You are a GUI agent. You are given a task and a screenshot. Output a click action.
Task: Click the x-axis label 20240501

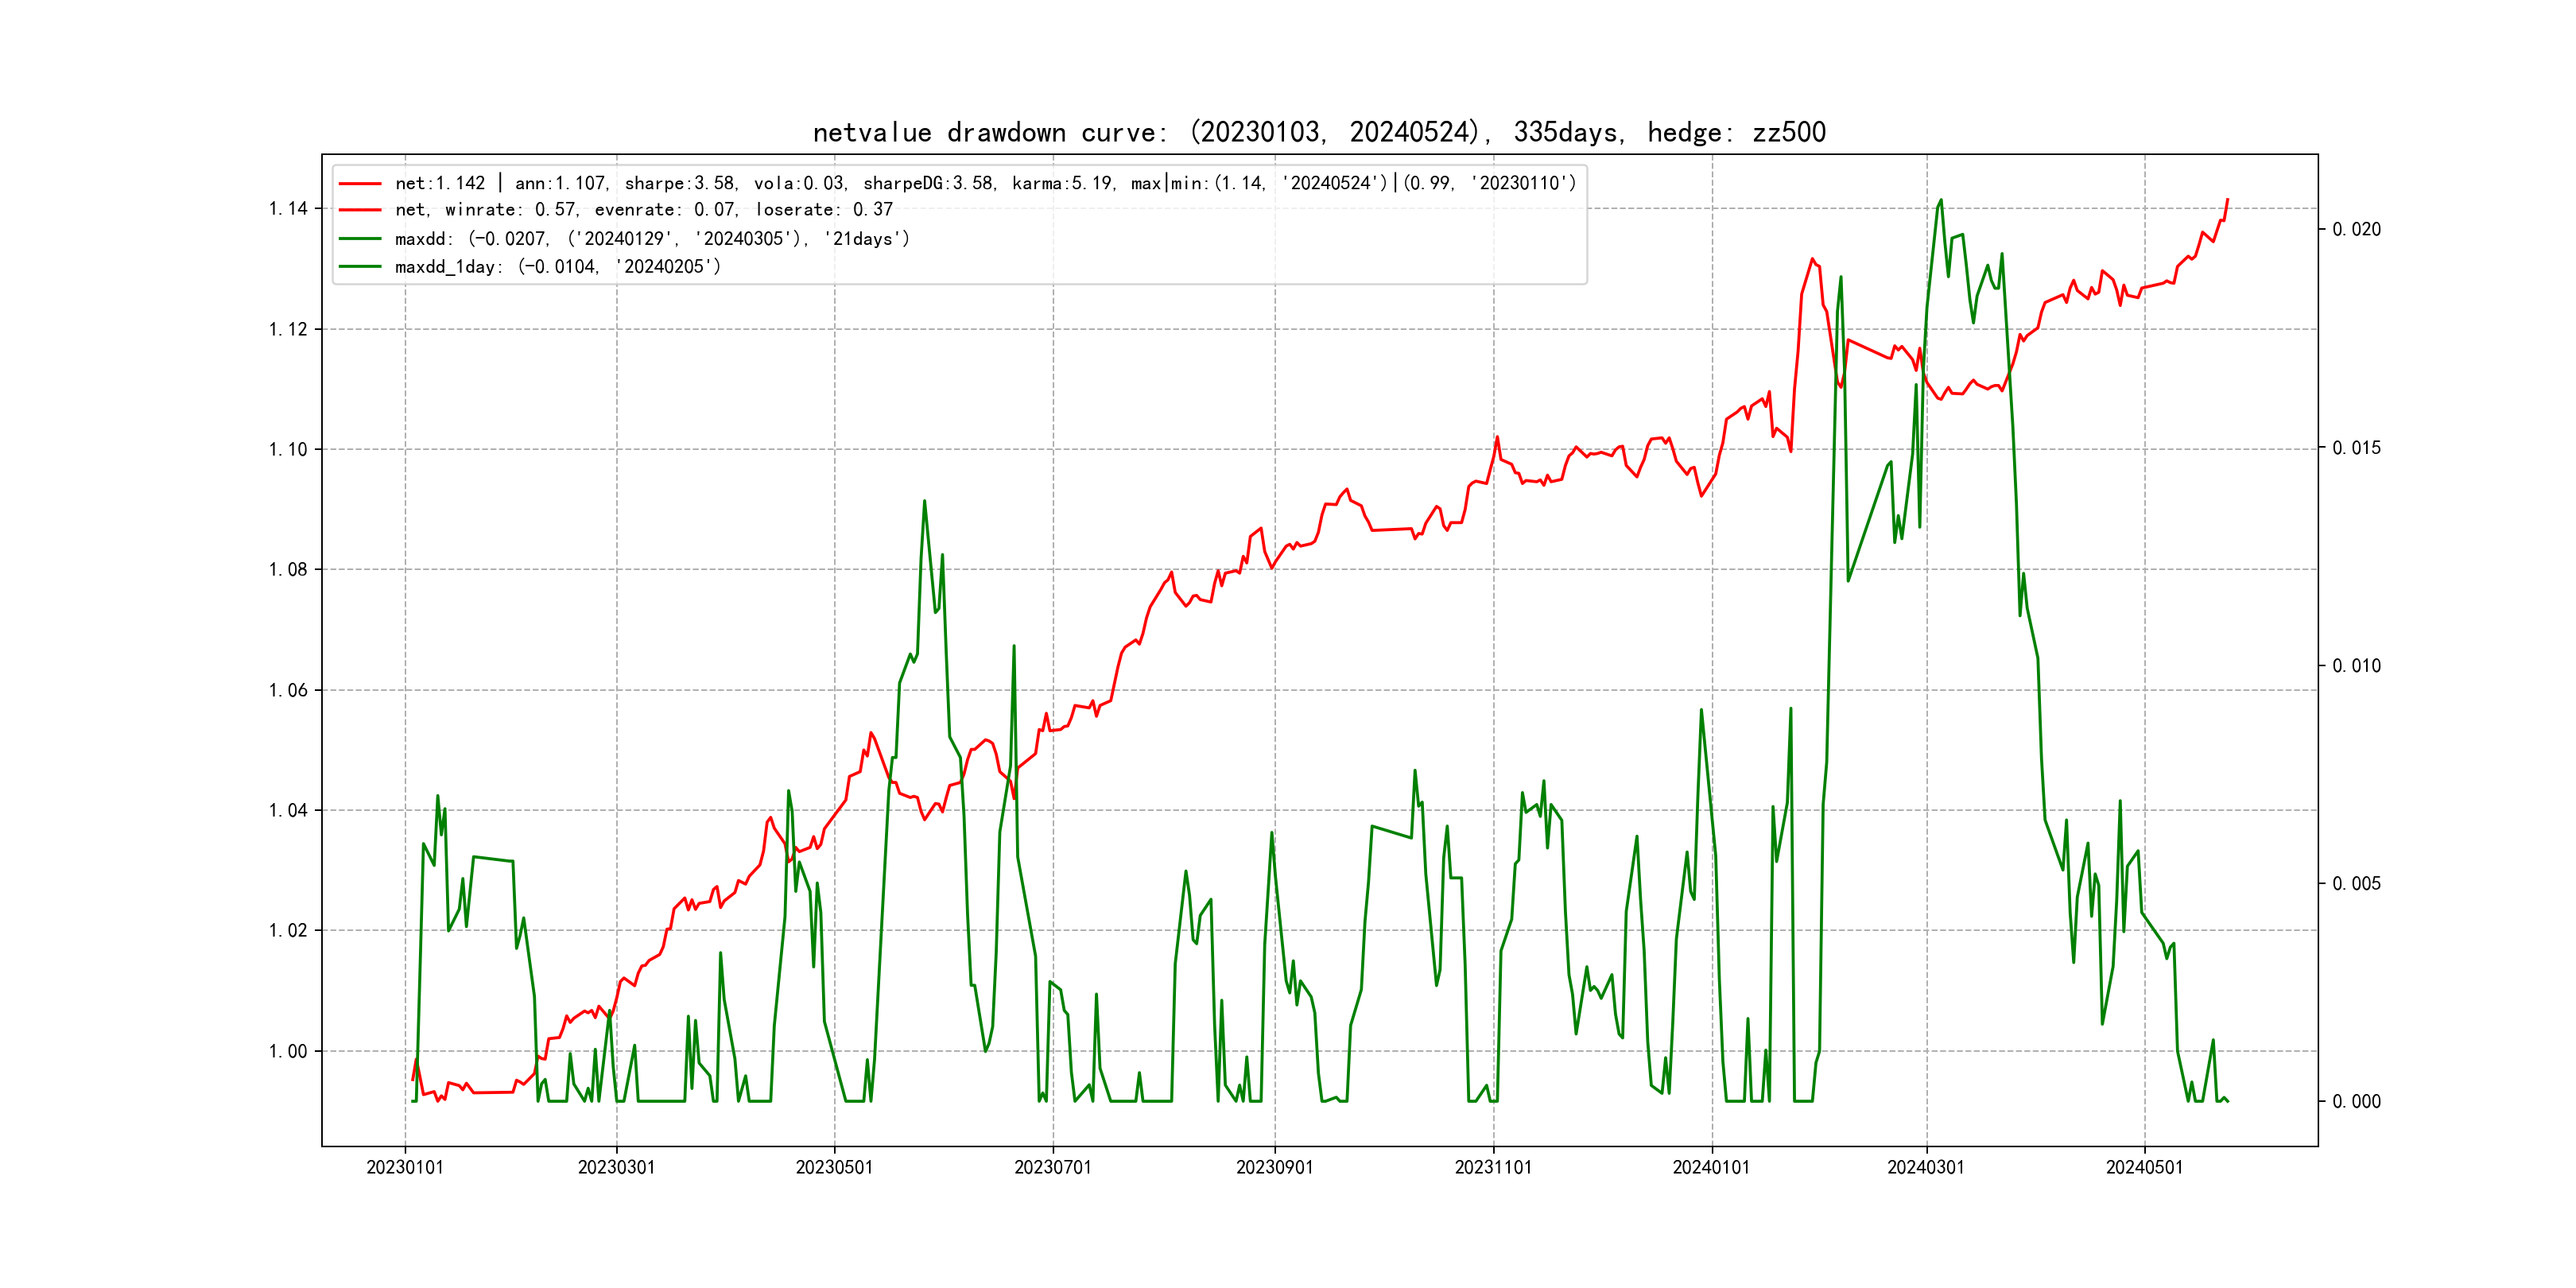click(x=2144, y=1167)
